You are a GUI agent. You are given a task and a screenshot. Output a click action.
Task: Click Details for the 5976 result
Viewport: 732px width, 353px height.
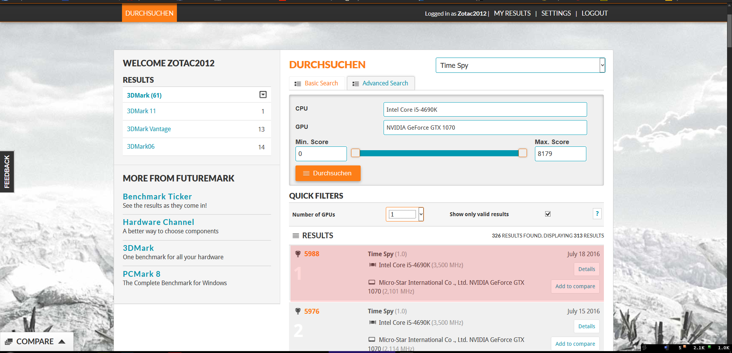[x=586, y=326]
